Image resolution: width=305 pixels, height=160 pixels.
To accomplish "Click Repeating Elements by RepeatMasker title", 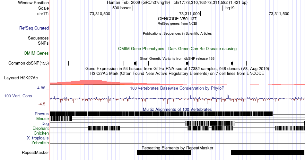I will pyautogui.click(x=177, y=148).
